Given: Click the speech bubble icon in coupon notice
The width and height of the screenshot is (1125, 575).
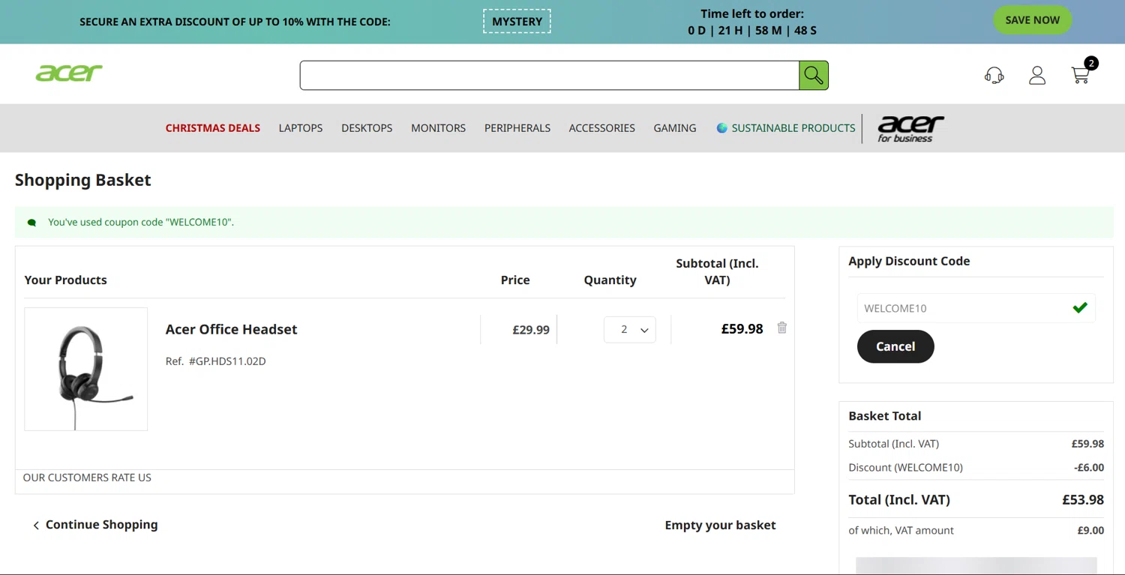Looking at the screenshot, I should [32, 223].
